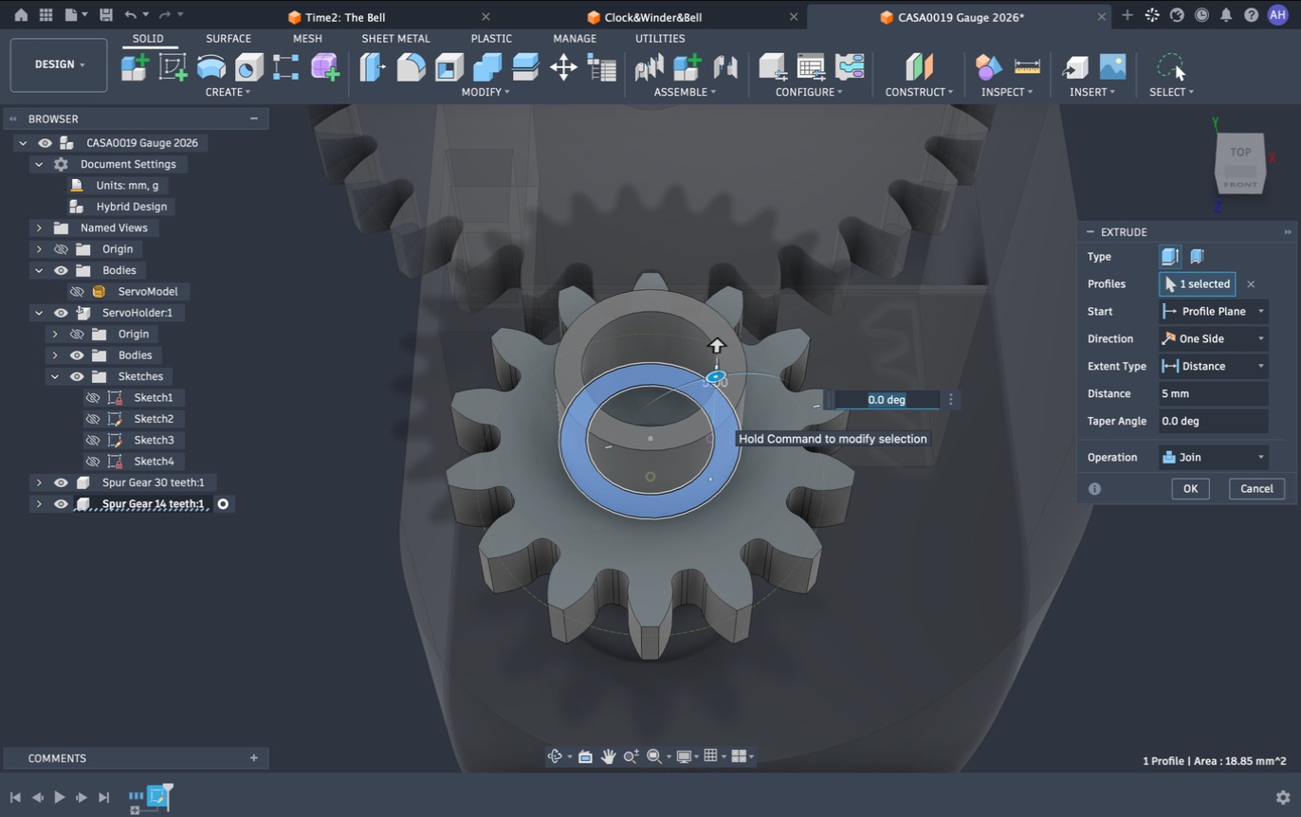
Task: Click the Distance 5 mm field
Action: coord(1213,393)
